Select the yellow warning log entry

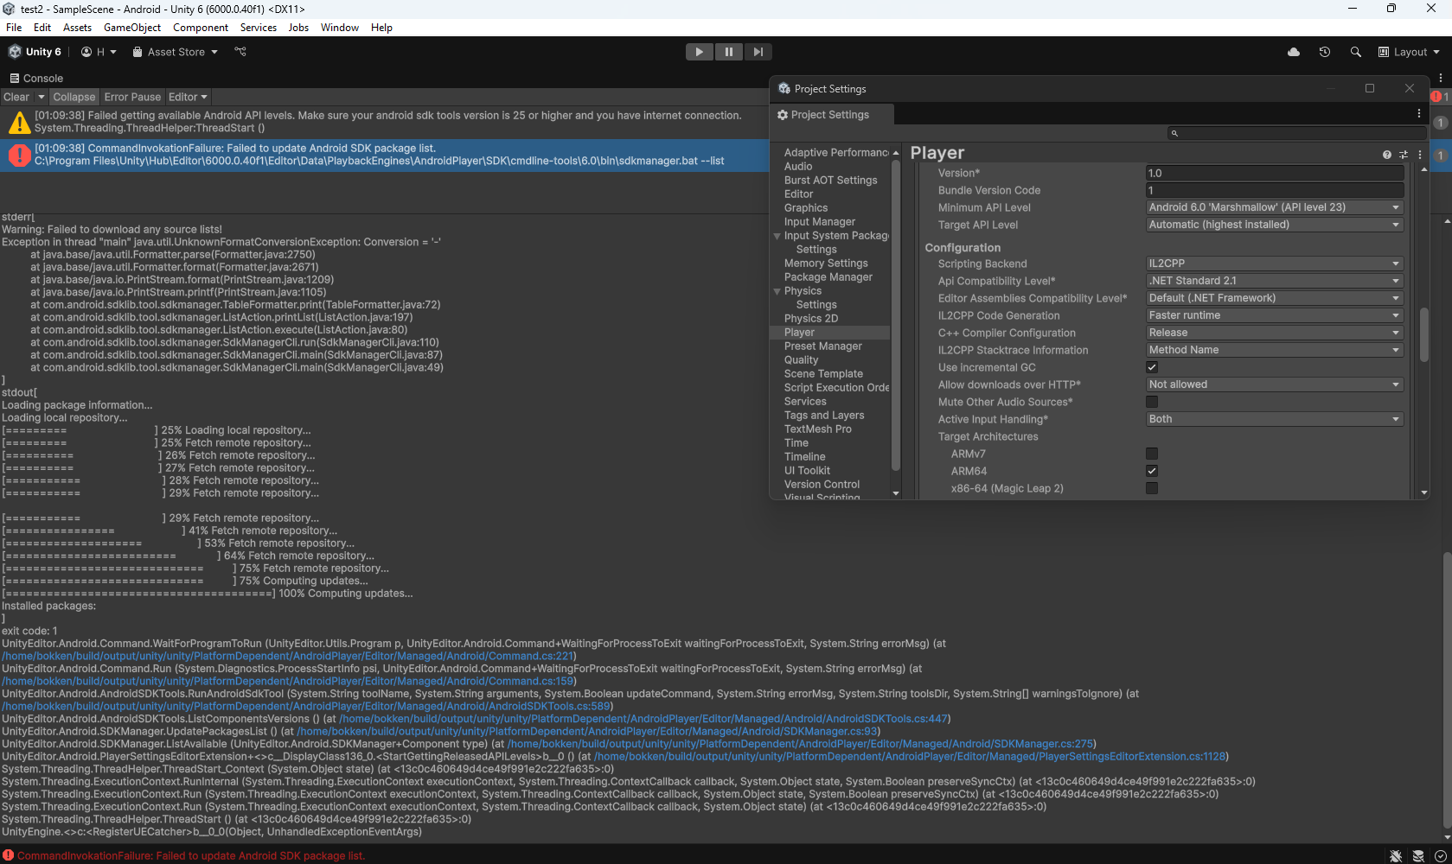pyautogui.click(x=385, y=122)
